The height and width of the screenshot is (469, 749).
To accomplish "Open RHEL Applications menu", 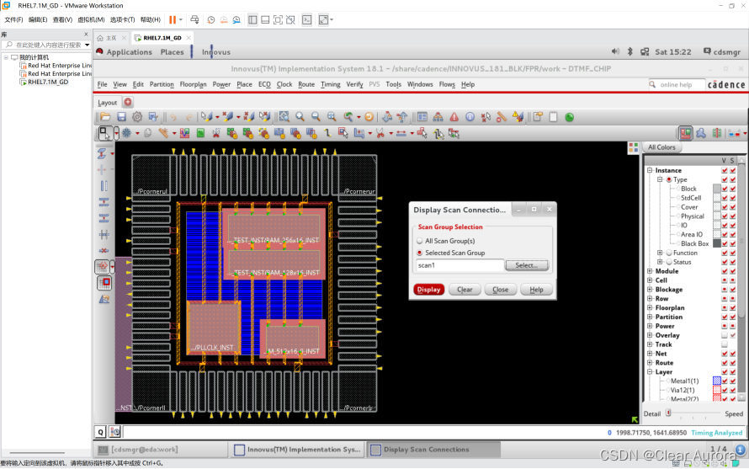I will coord(129,51).
